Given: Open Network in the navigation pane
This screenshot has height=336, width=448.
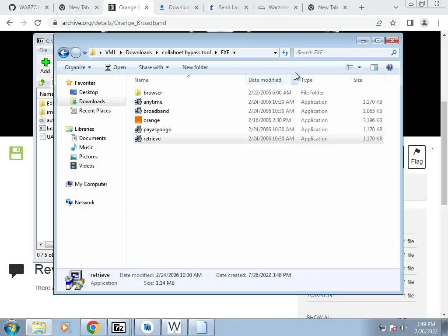Looking at the screenshot, I should coord(84,202).
